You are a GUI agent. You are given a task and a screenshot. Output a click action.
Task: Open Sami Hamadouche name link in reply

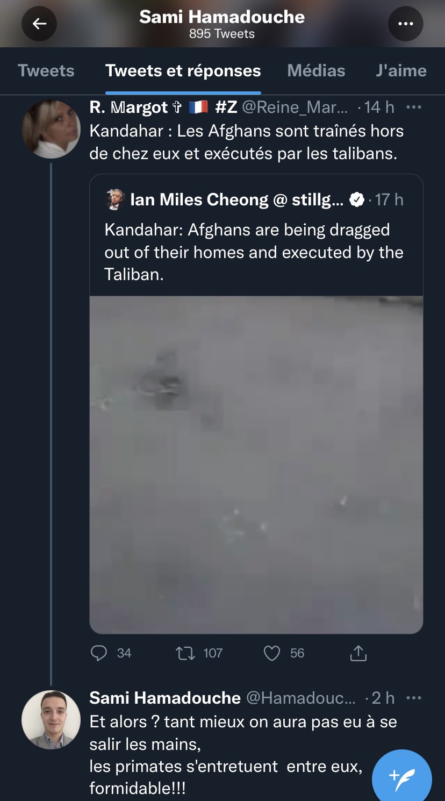click(164, 698)
